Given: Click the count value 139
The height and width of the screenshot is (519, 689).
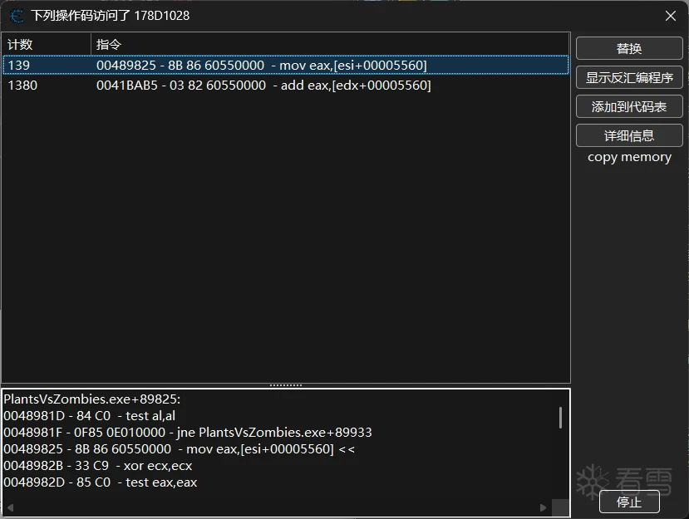Looking at the screenshot, I should point(19,66).
